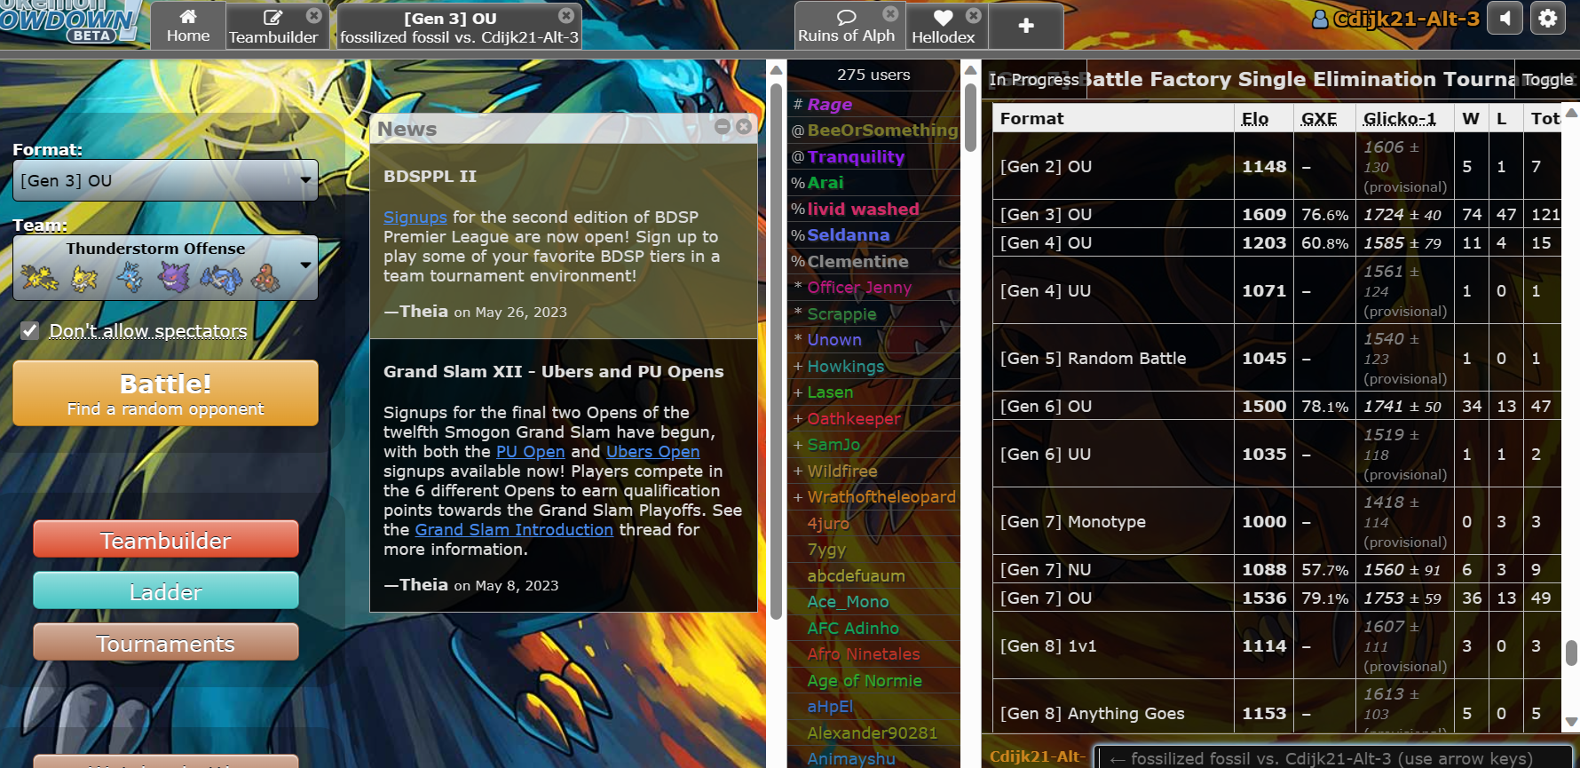Open the Grand Slam Introduction link

(x=514, y=529)
